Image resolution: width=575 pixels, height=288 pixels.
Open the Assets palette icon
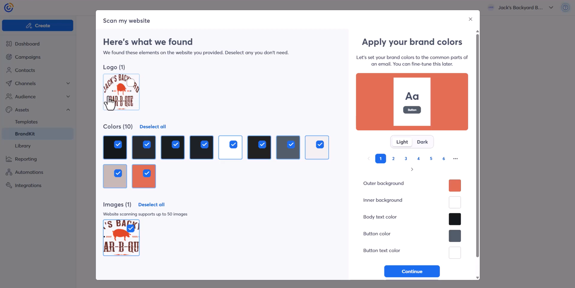[9, 110]
